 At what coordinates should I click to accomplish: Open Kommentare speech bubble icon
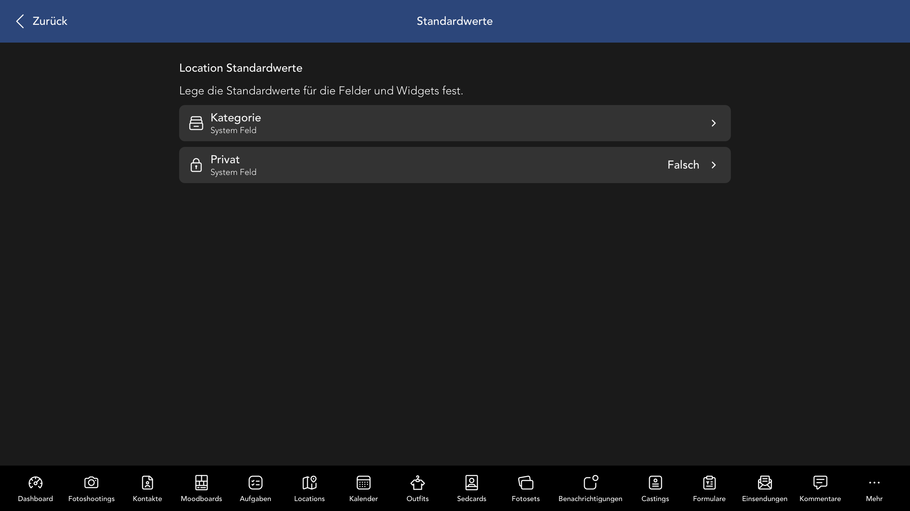[820, 483]
